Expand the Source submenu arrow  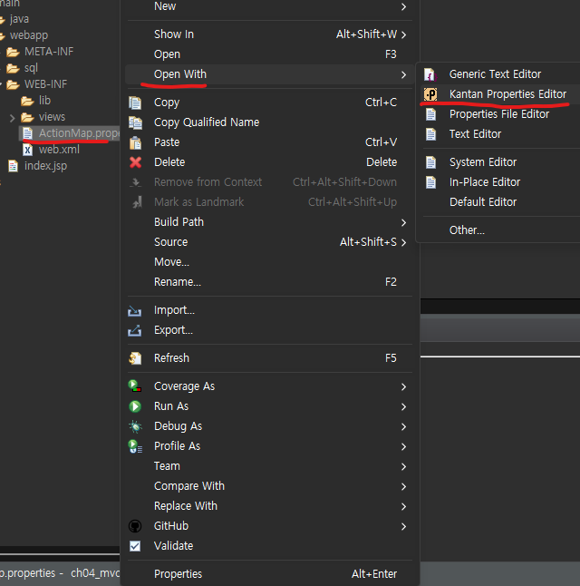pos(403,242)
